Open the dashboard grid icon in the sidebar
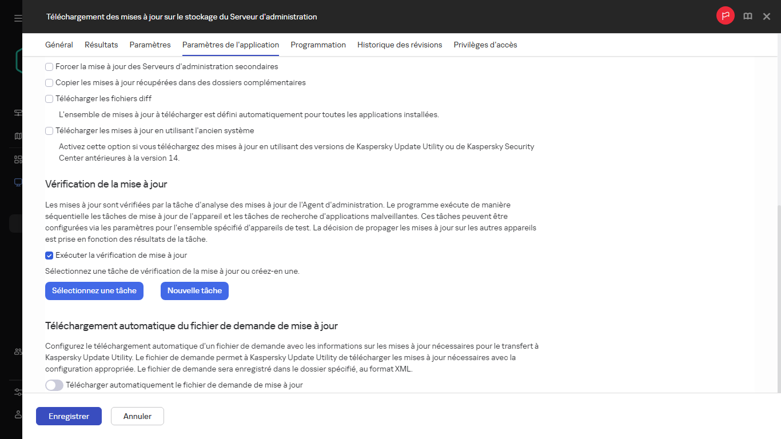This screenshot has width=781, height=439. click(17, 159)
